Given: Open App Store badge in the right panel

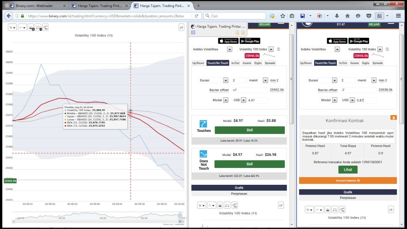Looking at the screenshot, I should (x=337, y=41).
